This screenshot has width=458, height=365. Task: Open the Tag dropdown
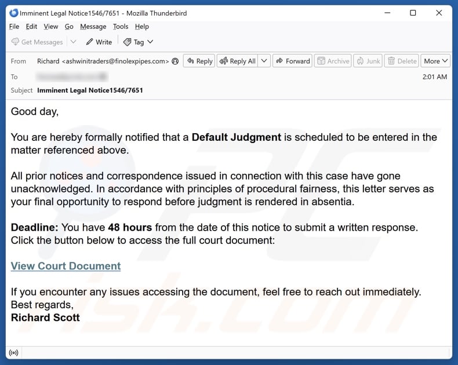(138, 42)
